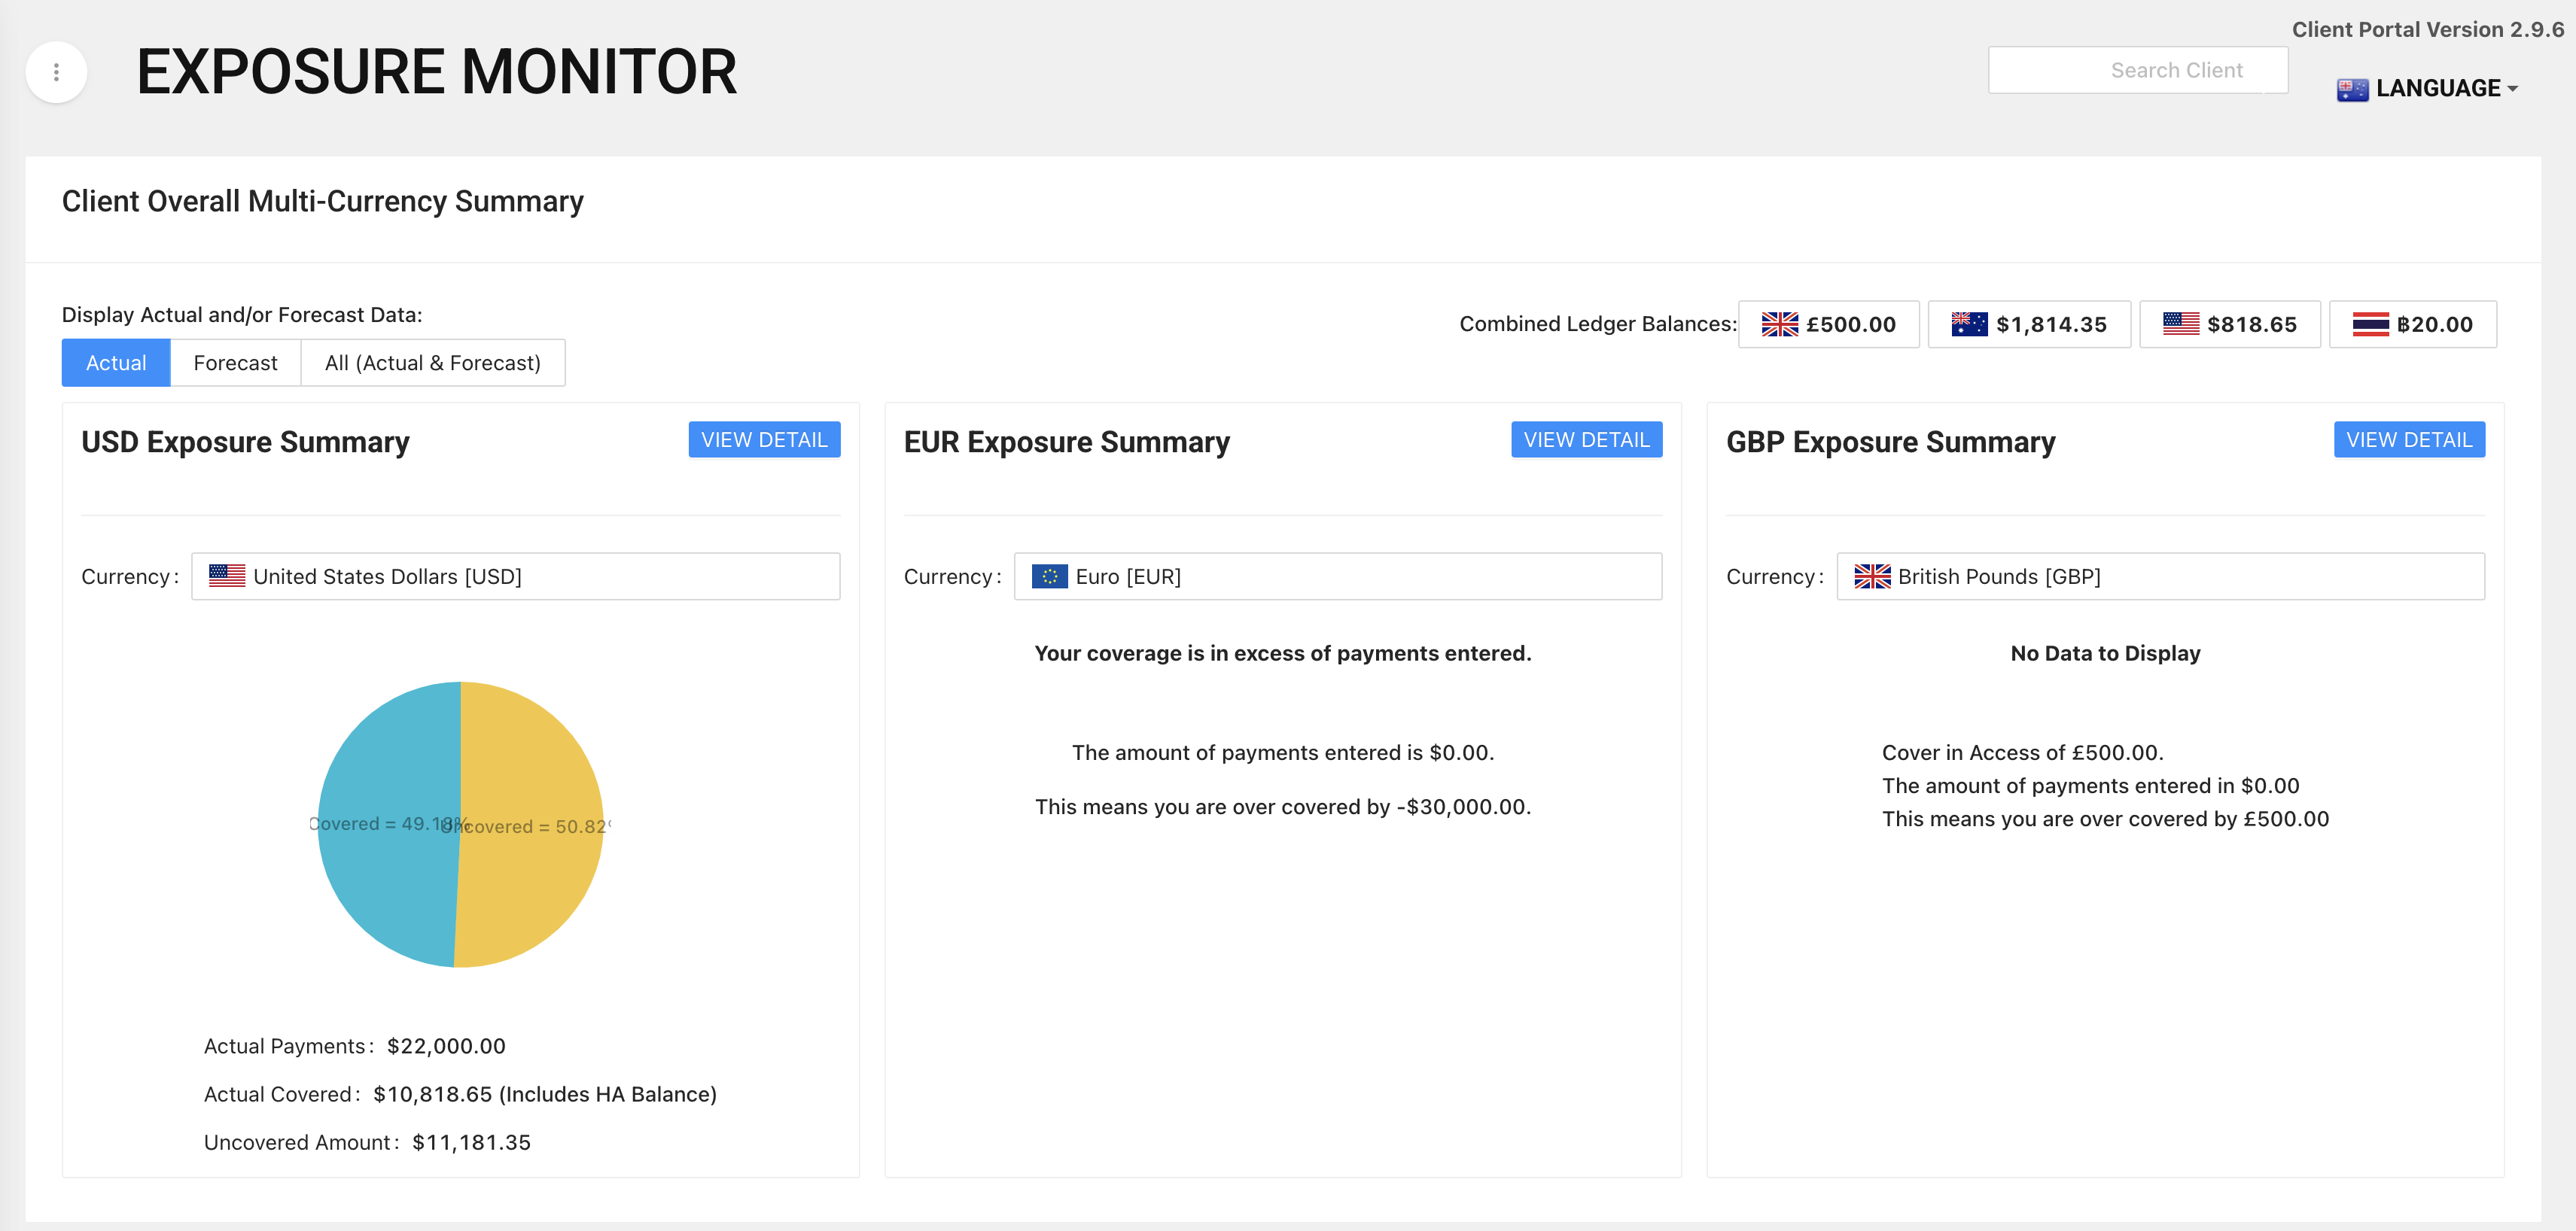This screenshot has width=2576, height=1231.
Task: Click the Search Client input field
Action: pyautogui.click(x=2137, y=70)
